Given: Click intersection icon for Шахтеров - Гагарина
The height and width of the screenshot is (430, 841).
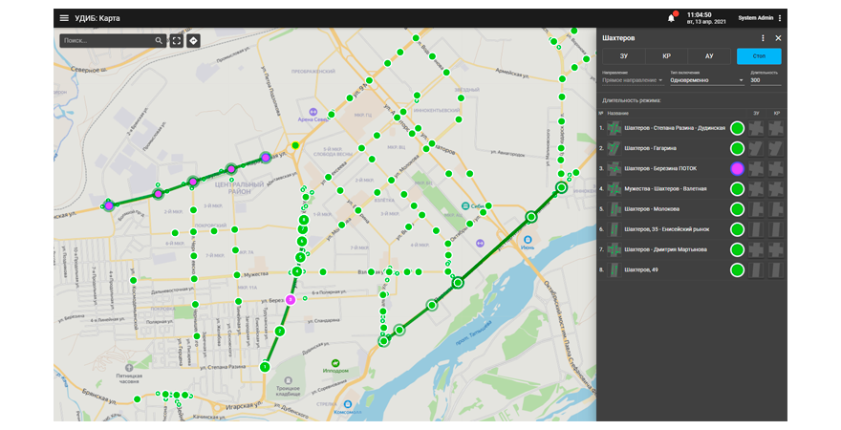Looking at the screenshot, I should coord(614,148).
